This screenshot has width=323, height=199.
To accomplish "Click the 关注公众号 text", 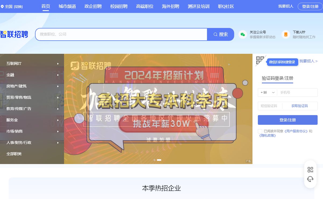I will pyautogui.click(x=258, y=32).
